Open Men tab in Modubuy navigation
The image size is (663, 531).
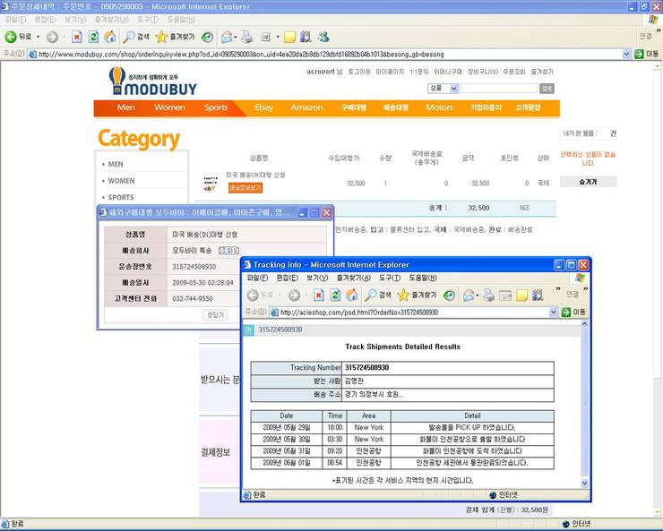click(126, 107)
